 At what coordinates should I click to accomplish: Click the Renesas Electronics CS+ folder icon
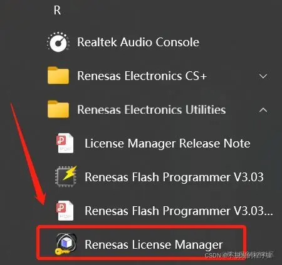click(58, 76)
